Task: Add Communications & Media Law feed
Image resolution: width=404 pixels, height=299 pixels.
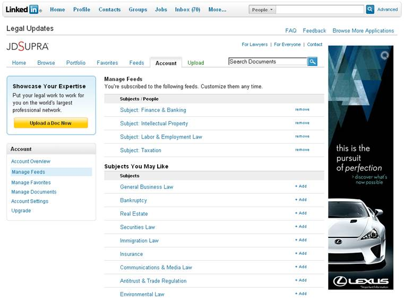Action: 300,267
